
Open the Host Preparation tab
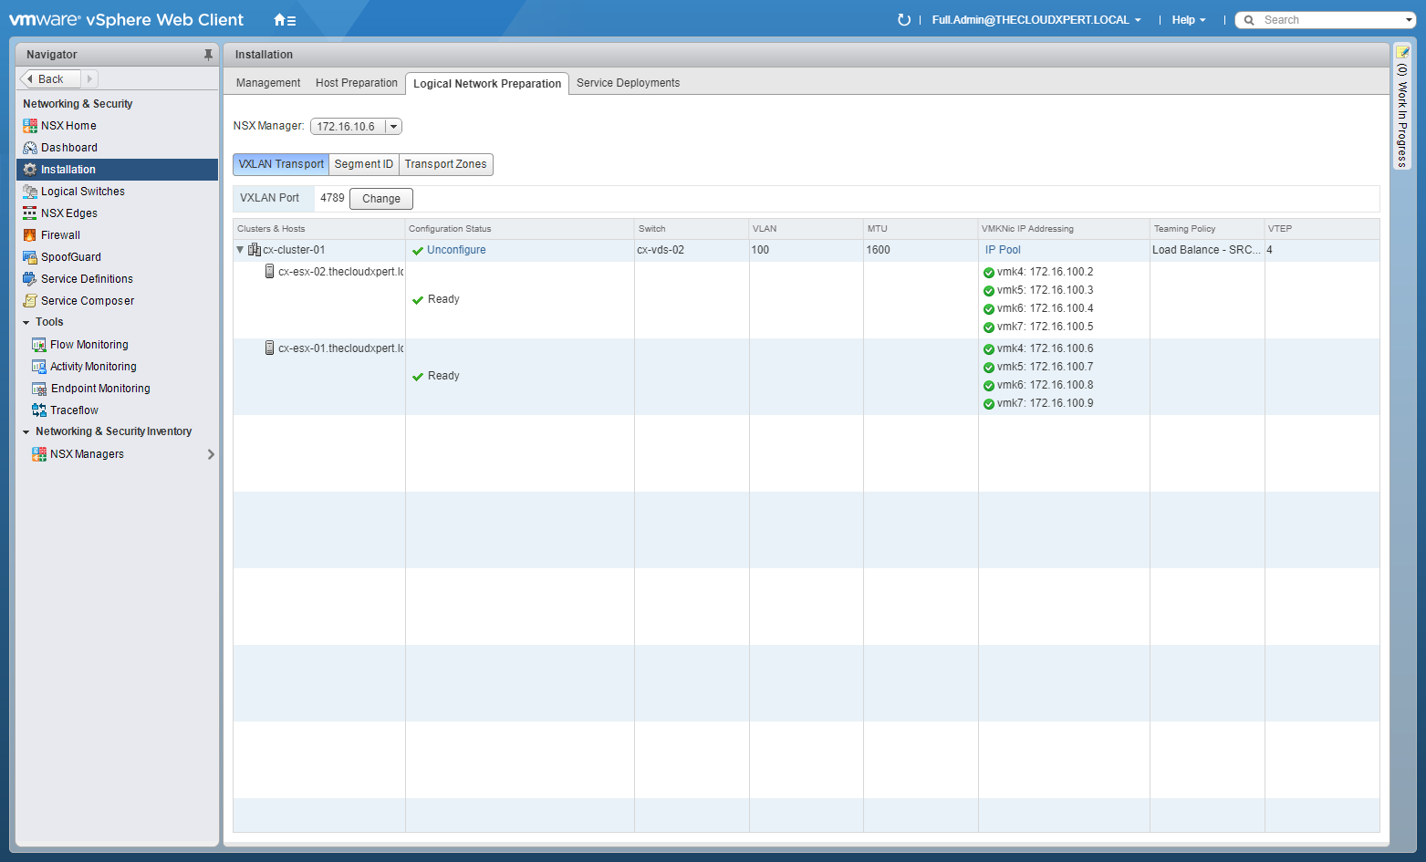click(356, 83)
